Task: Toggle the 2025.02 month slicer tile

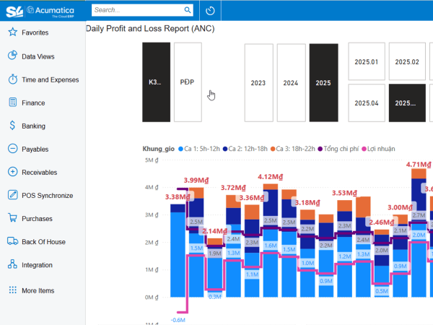Action: (x=407, y=61)
